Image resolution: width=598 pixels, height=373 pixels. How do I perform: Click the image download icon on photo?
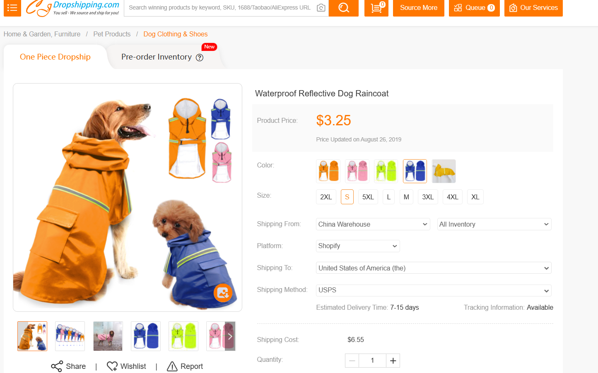pos(223,293)
